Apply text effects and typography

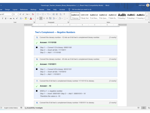21,18
